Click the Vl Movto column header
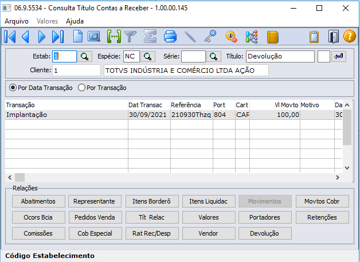The height and width of the screenshot is (262, 360). pyautogui.click(x=275, y=105)
